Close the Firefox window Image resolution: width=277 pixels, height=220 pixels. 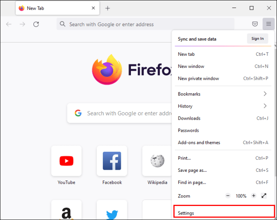point(269,8)
